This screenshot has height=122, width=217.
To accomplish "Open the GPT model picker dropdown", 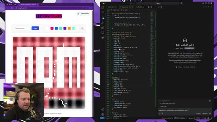I will [x=205, y=114].
